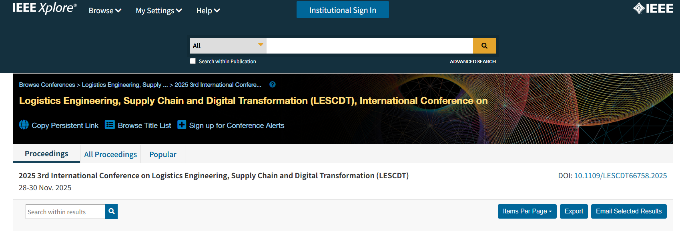The width and height of the screenshot is (680, 231).
Task: Click the orange magnifier search button
Action: coord(484,46)
